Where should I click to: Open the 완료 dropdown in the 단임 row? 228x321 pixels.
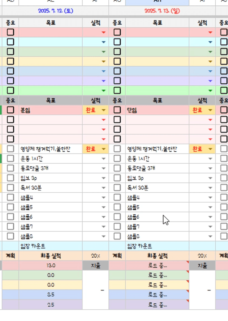click(x=210, y=110)
